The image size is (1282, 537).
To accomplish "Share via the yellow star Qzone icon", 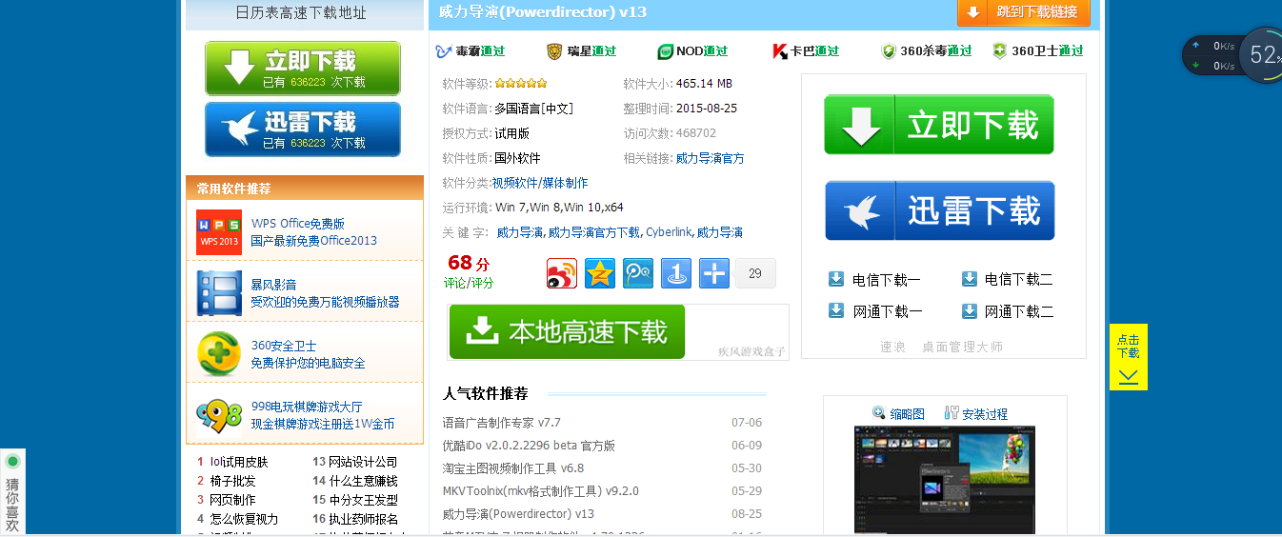I will coord(600,273).
